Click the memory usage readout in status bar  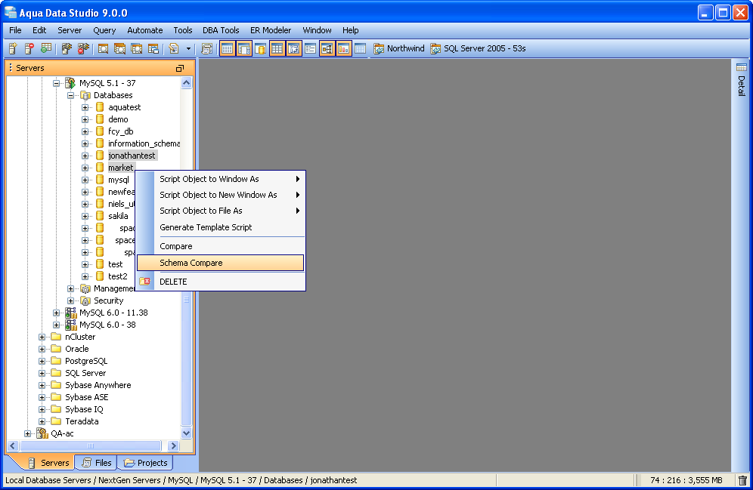[686, 480]
